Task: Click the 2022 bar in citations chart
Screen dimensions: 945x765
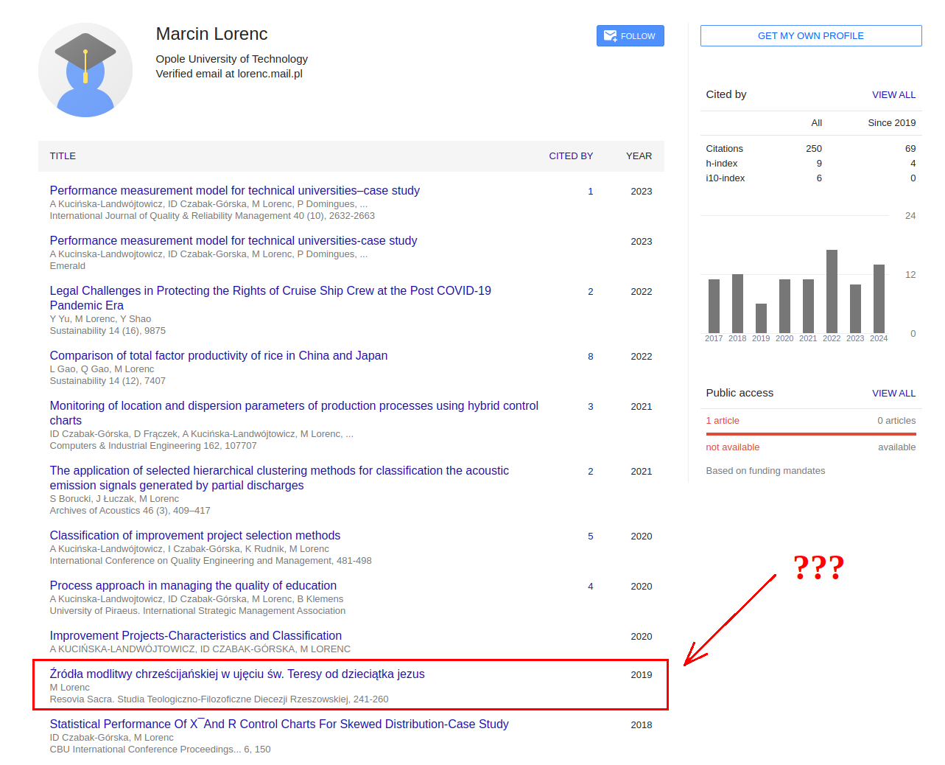Action: (832, 292)
